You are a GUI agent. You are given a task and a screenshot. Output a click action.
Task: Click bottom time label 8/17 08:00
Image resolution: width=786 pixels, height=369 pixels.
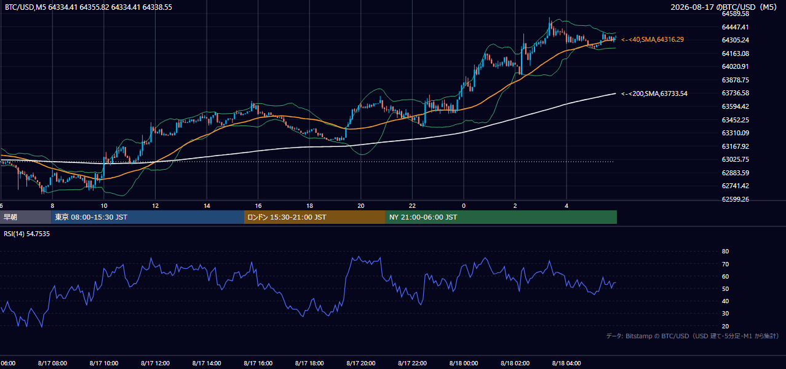point(52,363)
